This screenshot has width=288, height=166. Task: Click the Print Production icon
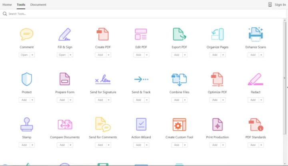(217, 124)
